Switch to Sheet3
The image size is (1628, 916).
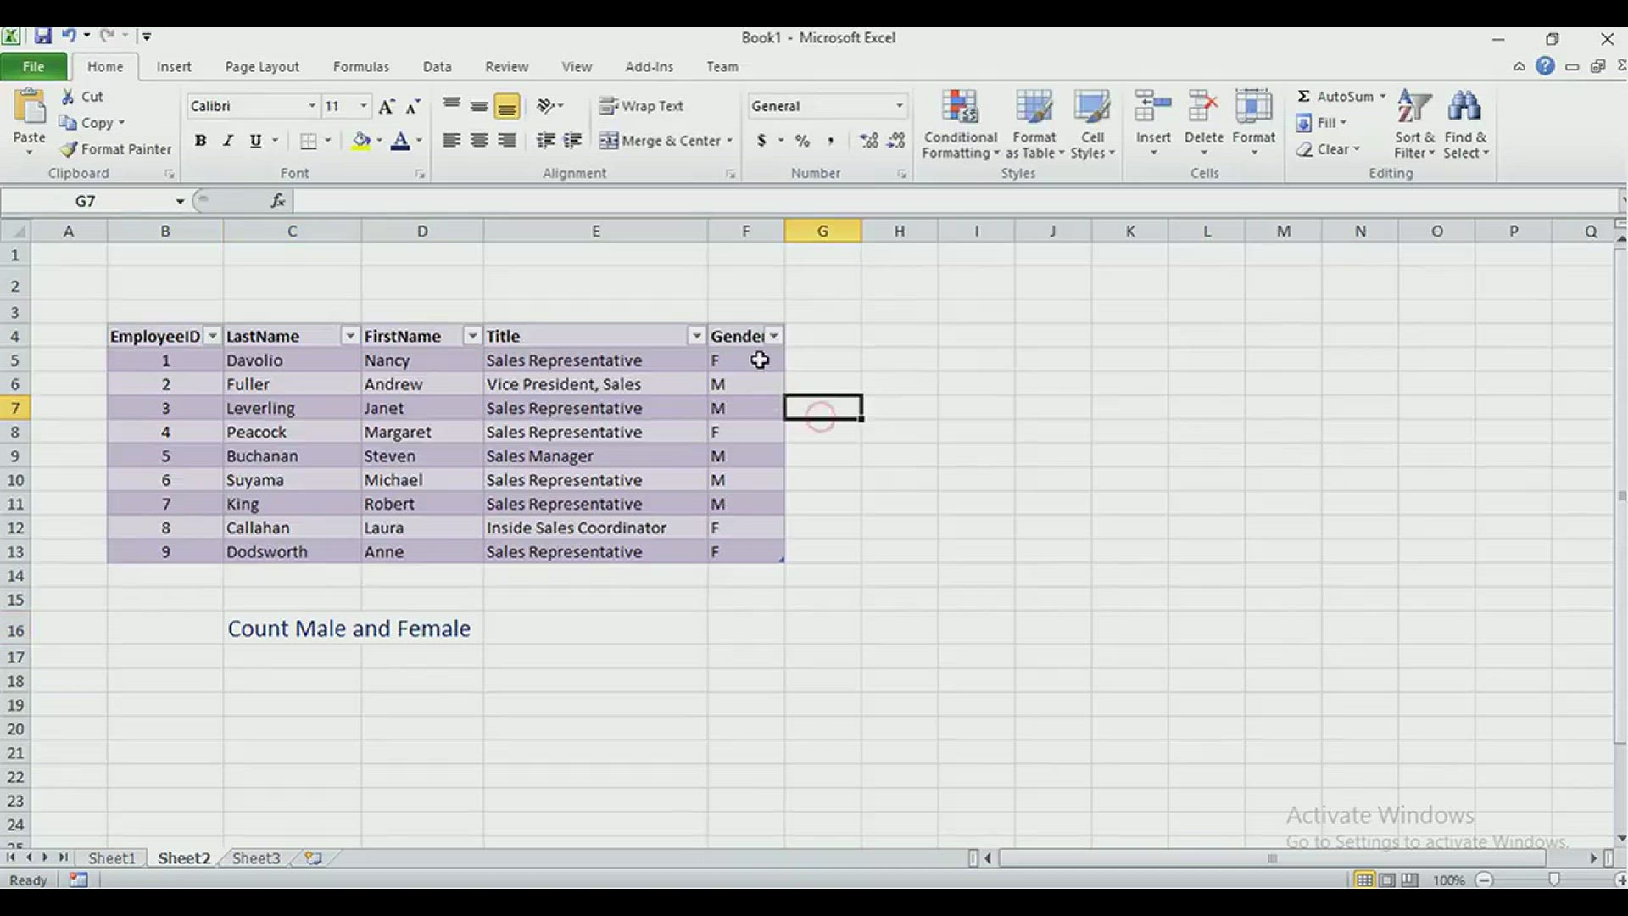coord(255,858)
